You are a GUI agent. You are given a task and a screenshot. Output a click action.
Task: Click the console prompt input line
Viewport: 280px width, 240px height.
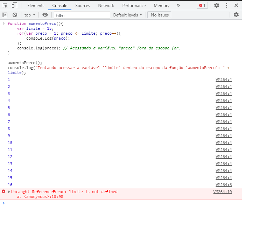click(123, 203)
